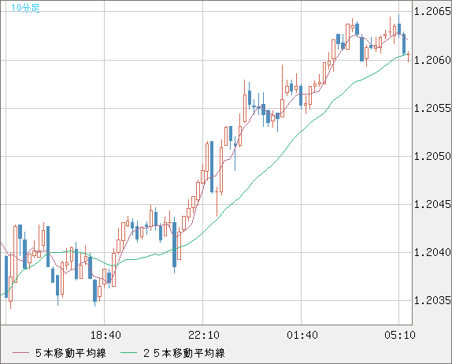Click the pink 5-period legend line sample

pos(21,353)
